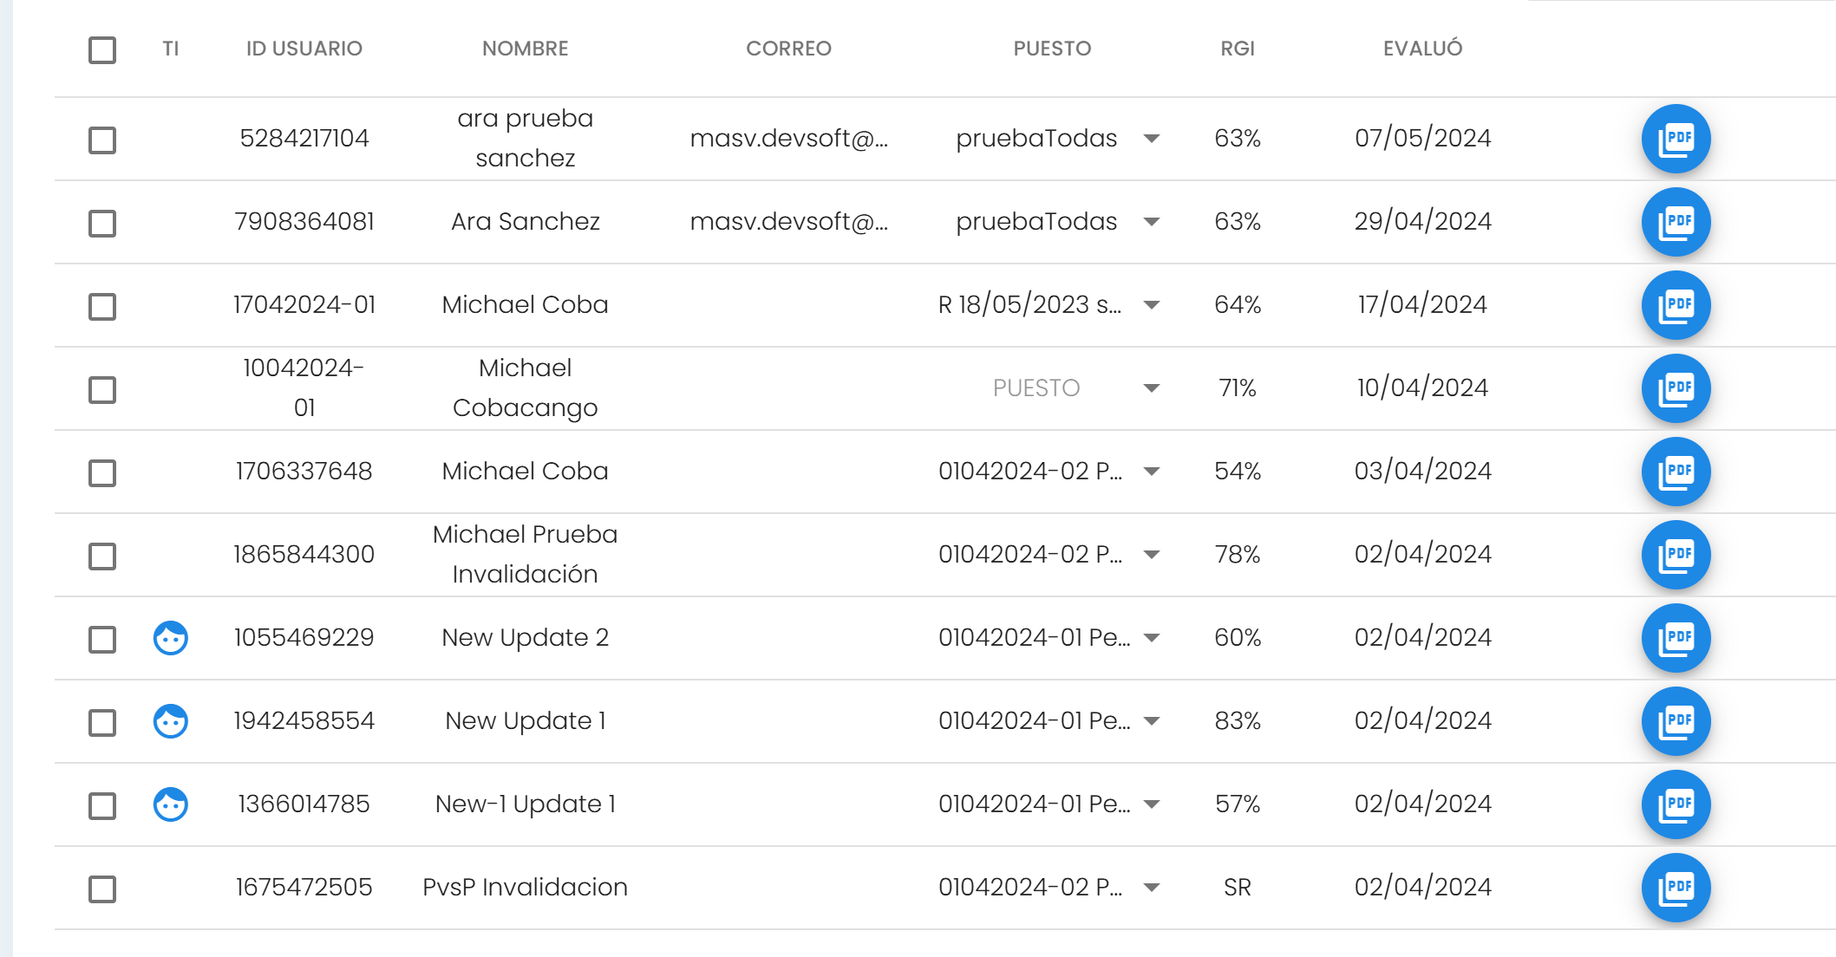Open PDF report for Michael Prueba Invalidación
Screen dimensions: 1836x957
(x=1676, y=555)
